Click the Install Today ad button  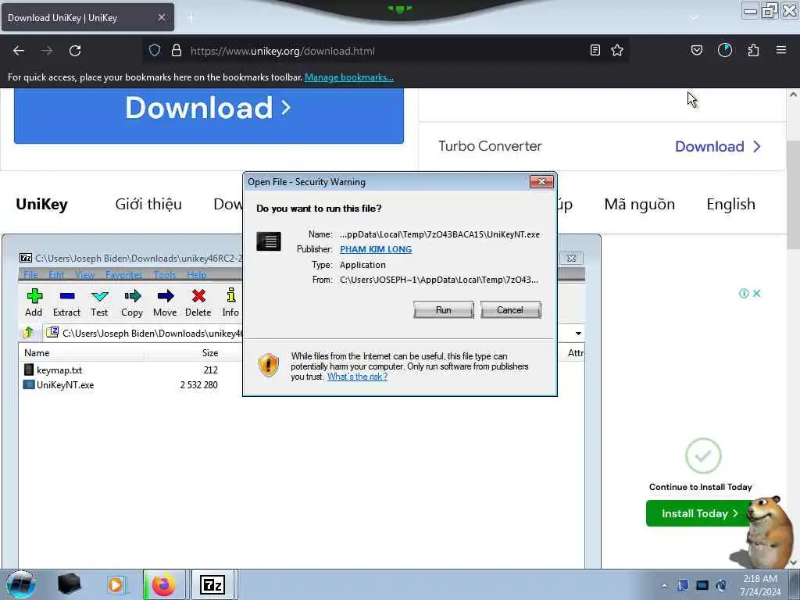699,513
